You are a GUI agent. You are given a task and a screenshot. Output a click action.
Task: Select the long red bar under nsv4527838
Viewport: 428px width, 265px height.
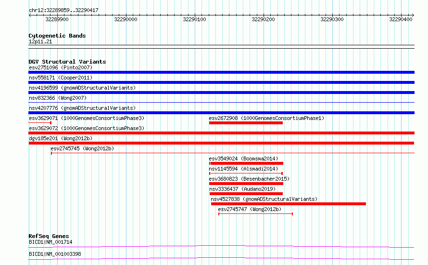289,204
